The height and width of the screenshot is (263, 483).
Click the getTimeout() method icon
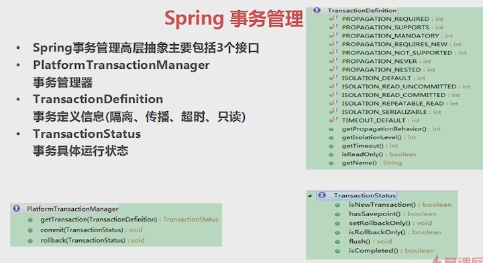[x=331, y=147]
